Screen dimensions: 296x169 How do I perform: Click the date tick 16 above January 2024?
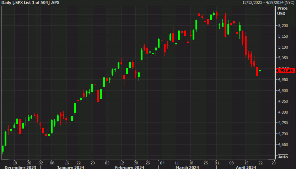67,163
